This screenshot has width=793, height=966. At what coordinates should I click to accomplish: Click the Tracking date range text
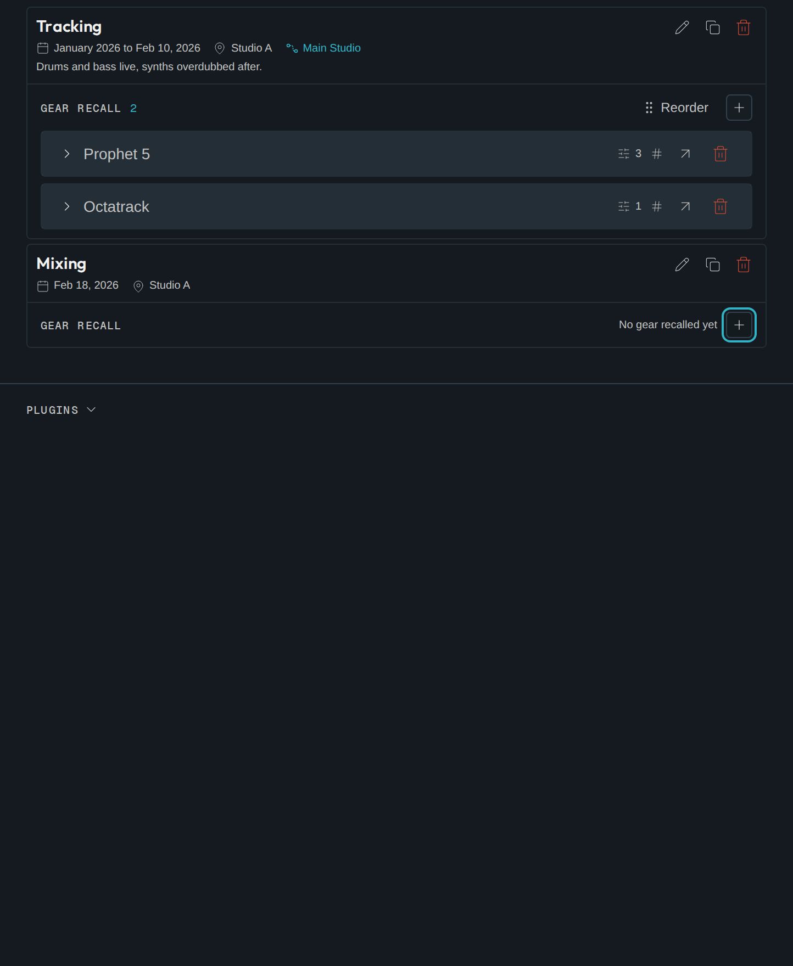[x=127, y=48]
